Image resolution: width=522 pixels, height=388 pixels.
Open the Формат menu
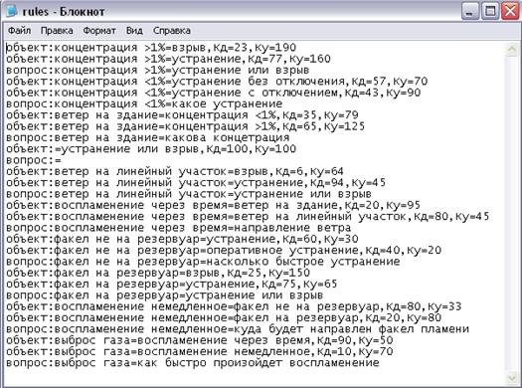click(99, 31)
